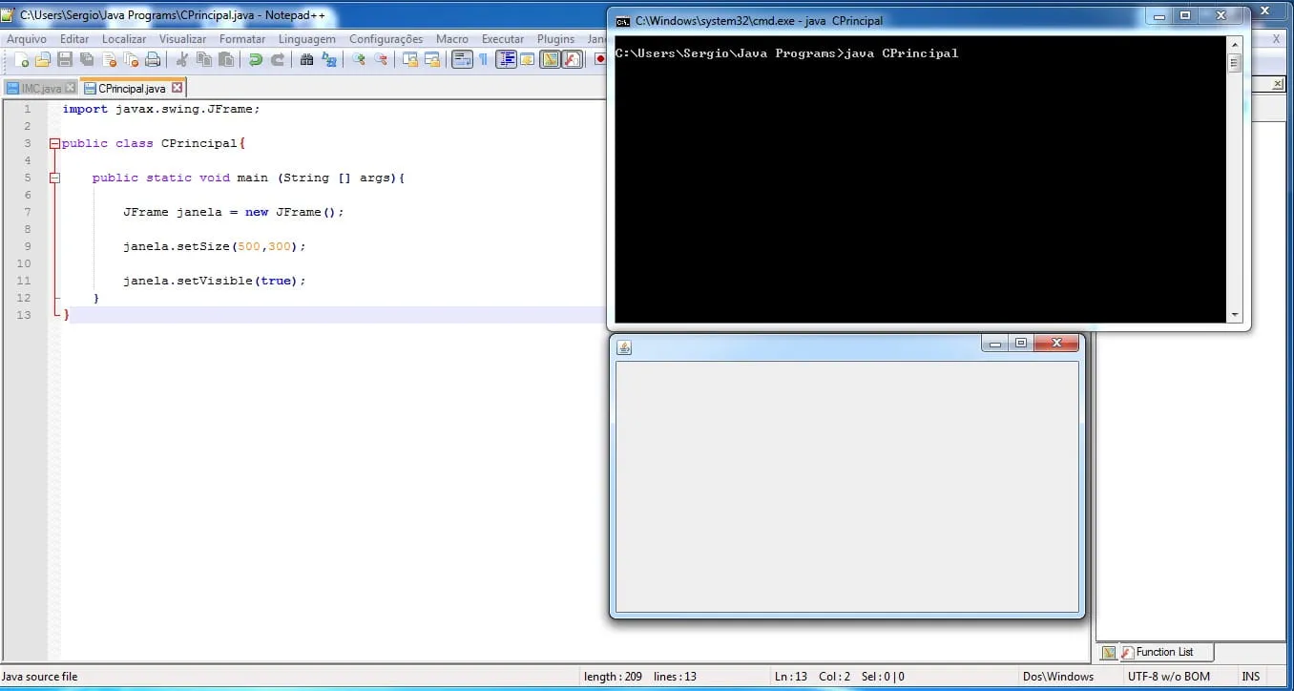Toggle Show All Characters pilcrow icon
Viewport: 1294px width, 691px height.
pos(484,59)
